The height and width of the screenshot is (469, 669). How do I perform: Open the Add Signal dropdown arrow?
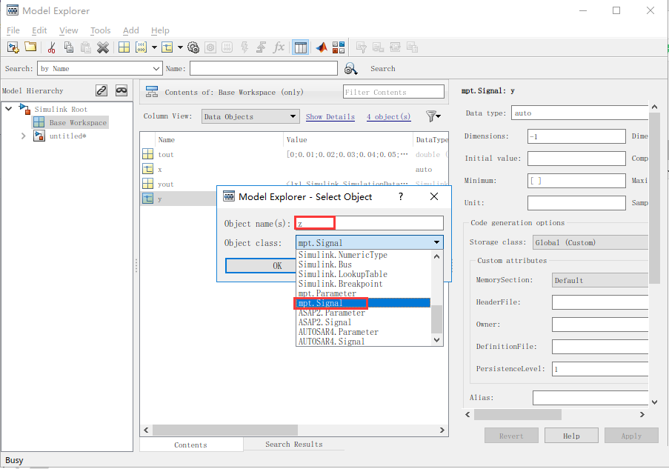(x=181, y=47)
